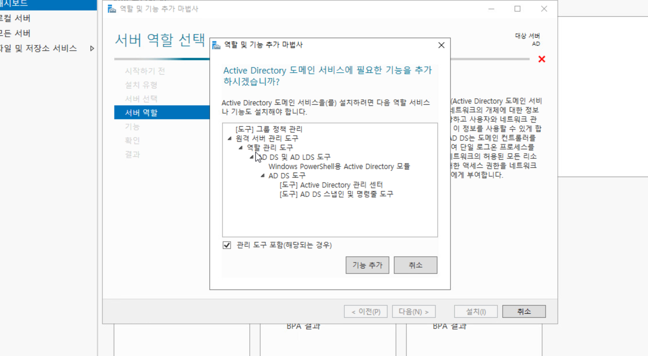Viewport: 648px width, 356px height.
Task: Click 취소 in the inner dialog
Action: 415,265
